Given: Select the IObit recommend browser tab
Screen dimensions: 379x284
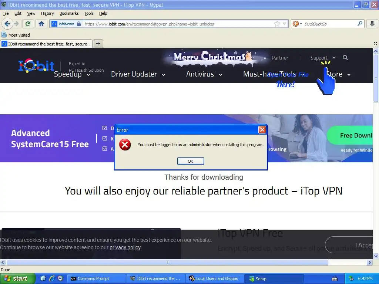Looking at the screenshot, I should click(46, 44).
